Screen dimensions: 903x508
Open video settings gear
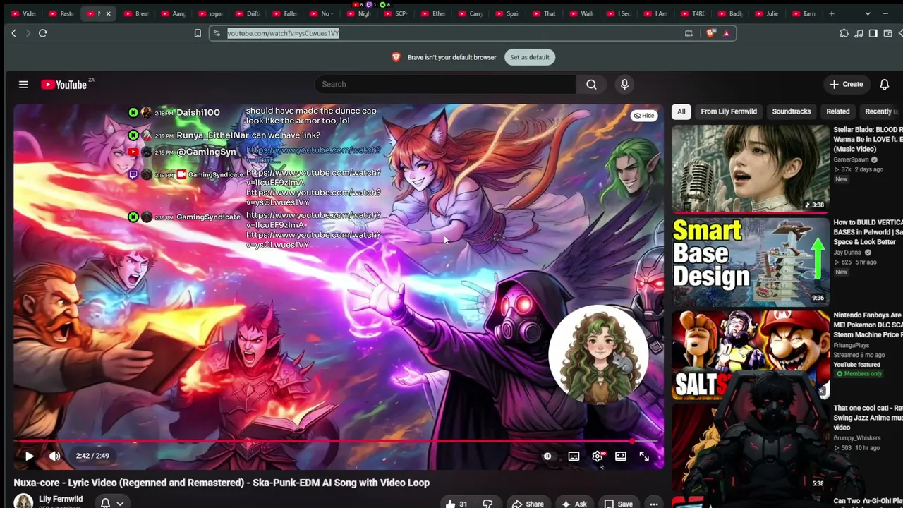[x=598, y=456]
